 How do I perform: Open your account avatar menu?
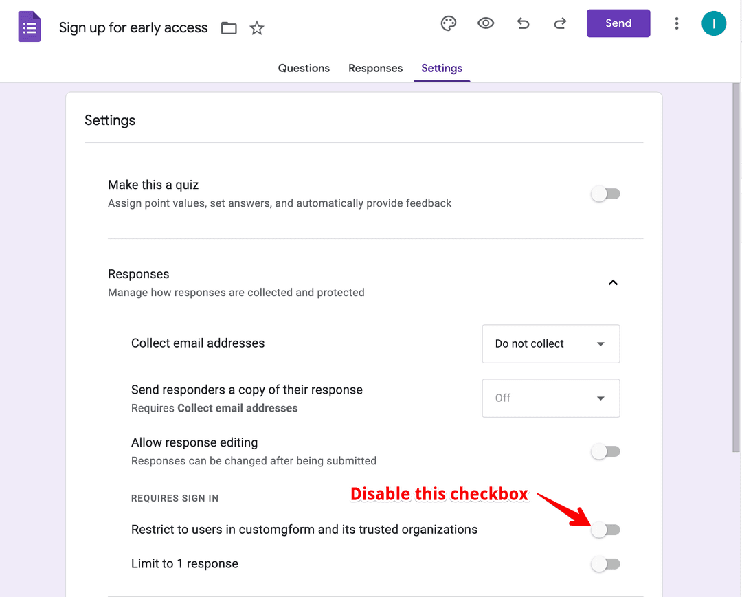[713, 23]
